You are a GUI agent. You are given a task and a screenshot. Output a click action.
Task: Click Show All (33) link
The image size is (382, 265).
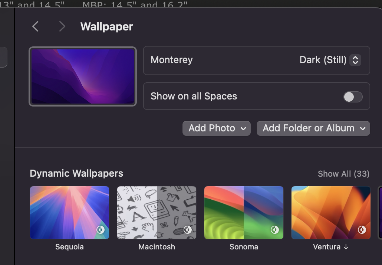pos(343,174)
